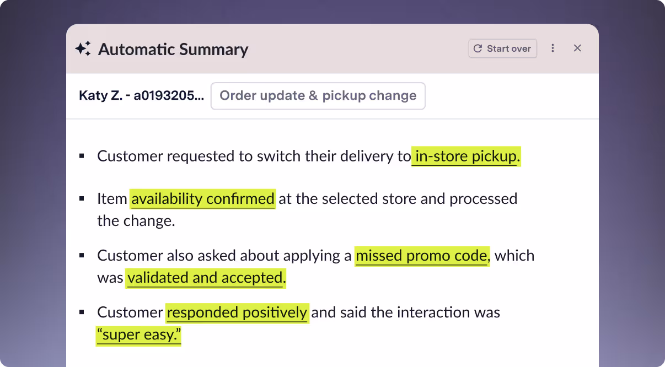Viewport: 665px width, 367px height.
Task: Click the Start over button
Action: 502,48
